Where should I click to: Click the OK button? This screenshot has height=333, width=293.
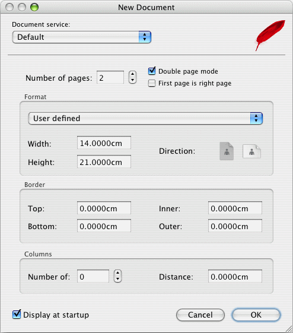point(256,315)
